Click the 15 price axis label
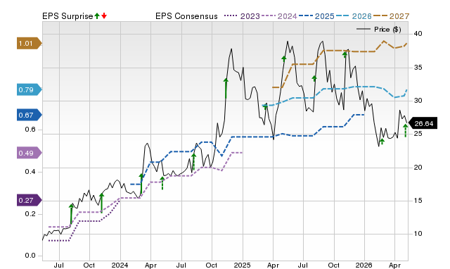This screenshot has width=450, height=269. (x=418, y=200)
